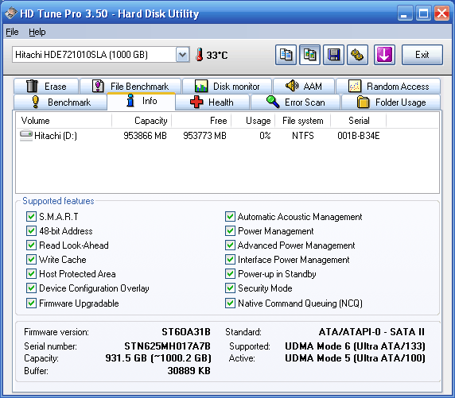
Task: Open the Random Access tab
Action: point(388,86)
